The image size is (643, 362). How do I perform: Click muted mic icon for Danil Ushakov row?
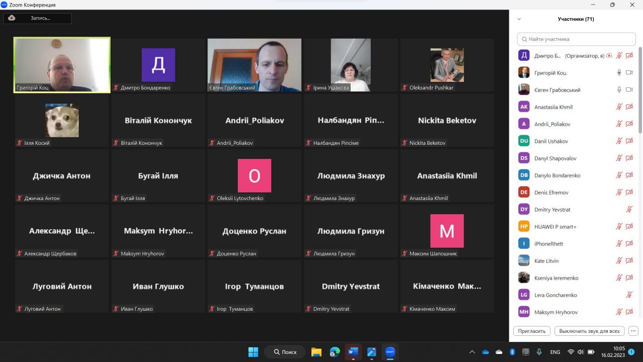point(619,141)
